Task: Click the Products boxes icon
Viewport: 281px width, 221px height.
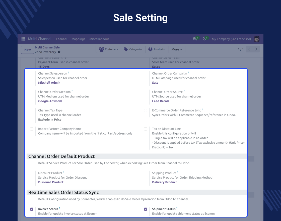Action: click(x=150, y=49)
